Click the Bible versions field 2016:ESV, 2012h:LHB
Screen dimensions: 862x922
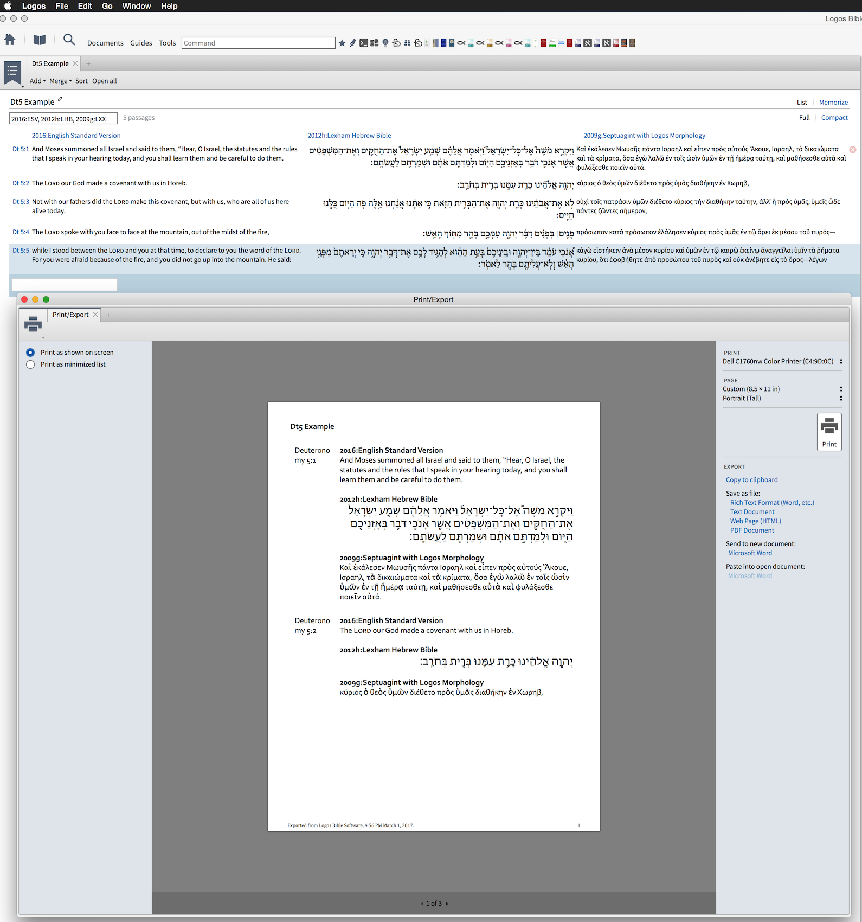click(63, 119)
